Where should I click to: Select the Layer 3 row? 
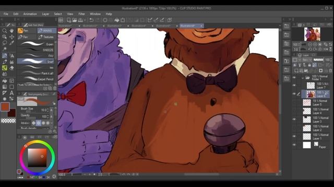pos(316,119)
